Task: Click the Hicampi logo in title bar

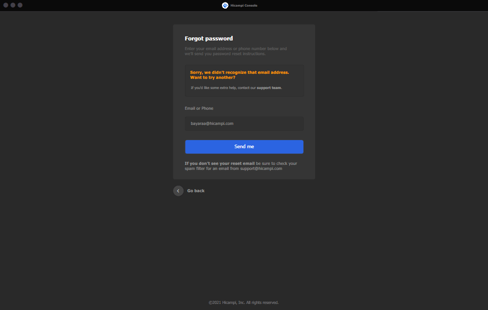Action: tap(225, 6)
